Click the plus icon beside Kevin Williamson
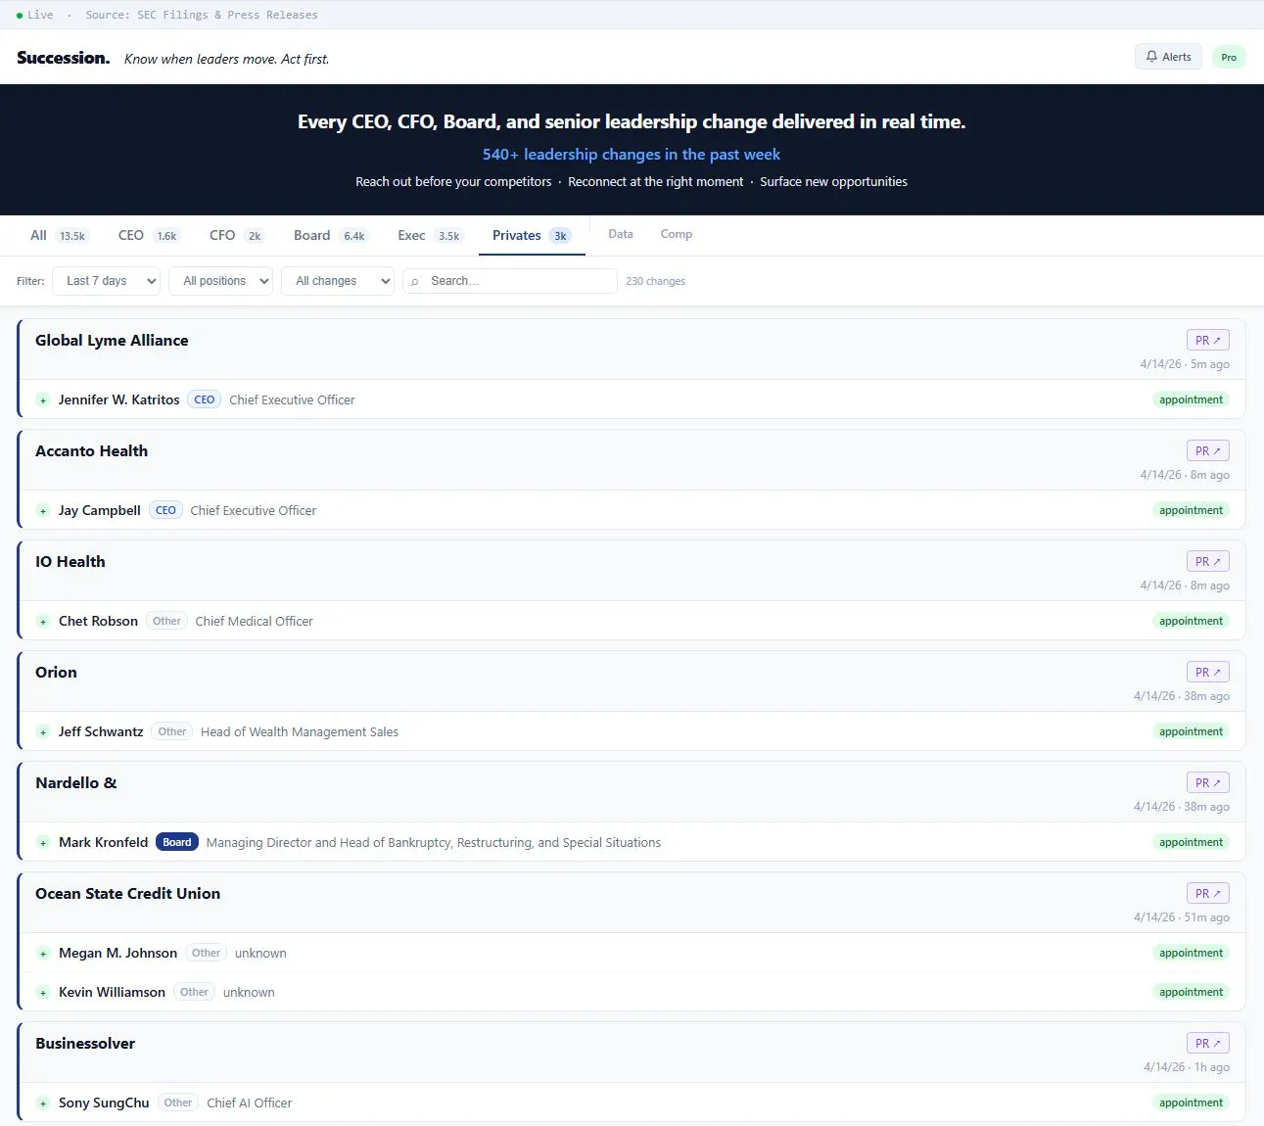1264x1126 pixels. pyautogui.click(x=43, y=992)
